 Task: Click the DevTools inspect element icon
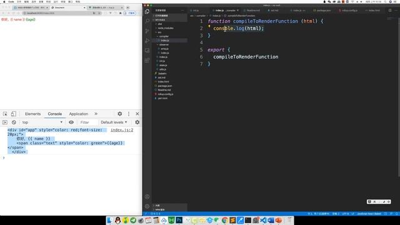(5, 114)
